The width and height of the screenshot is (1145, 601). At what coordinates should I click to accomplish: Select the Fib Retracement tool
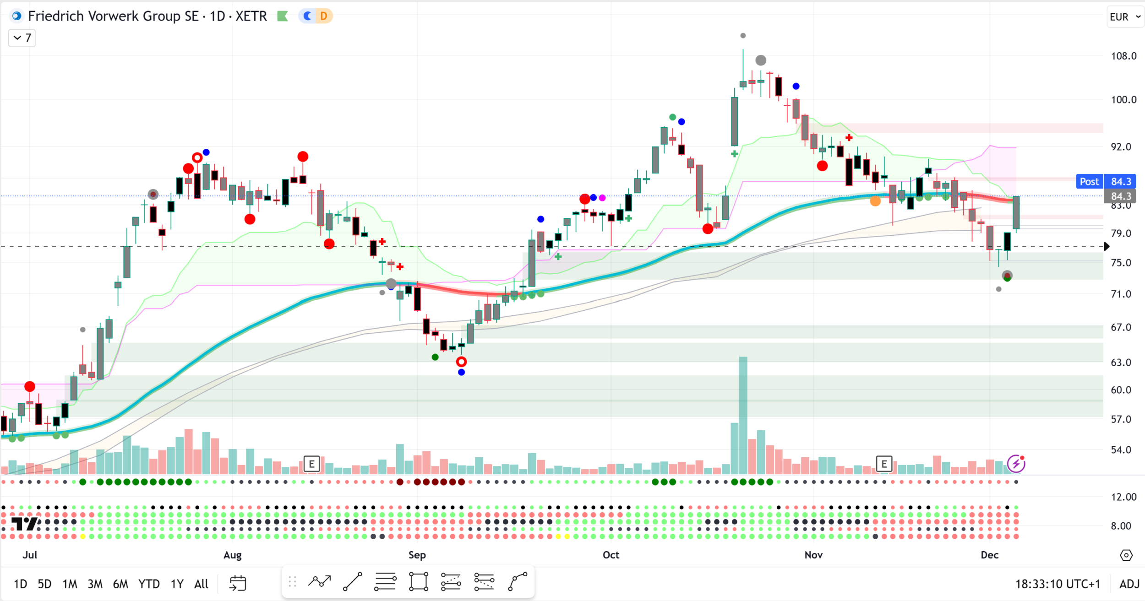(385, 582)
